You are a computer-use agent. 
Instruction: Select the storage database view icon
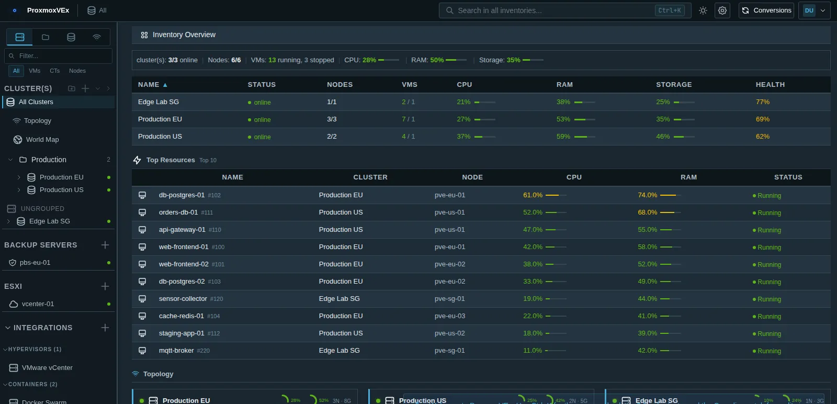tap(71, 37)
